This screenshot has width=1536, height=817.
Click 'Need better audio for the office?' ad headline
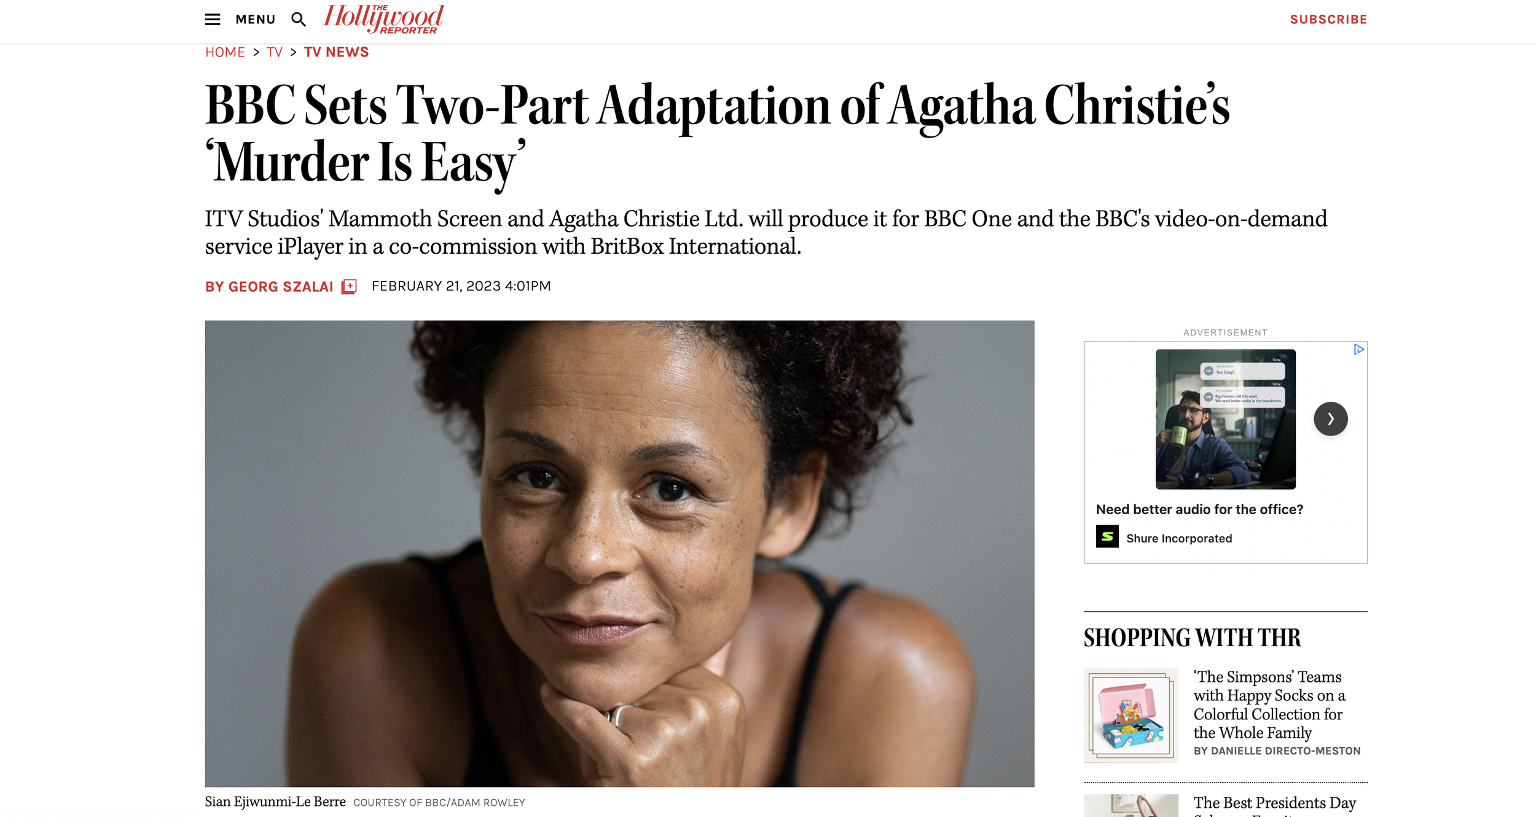1199,509
